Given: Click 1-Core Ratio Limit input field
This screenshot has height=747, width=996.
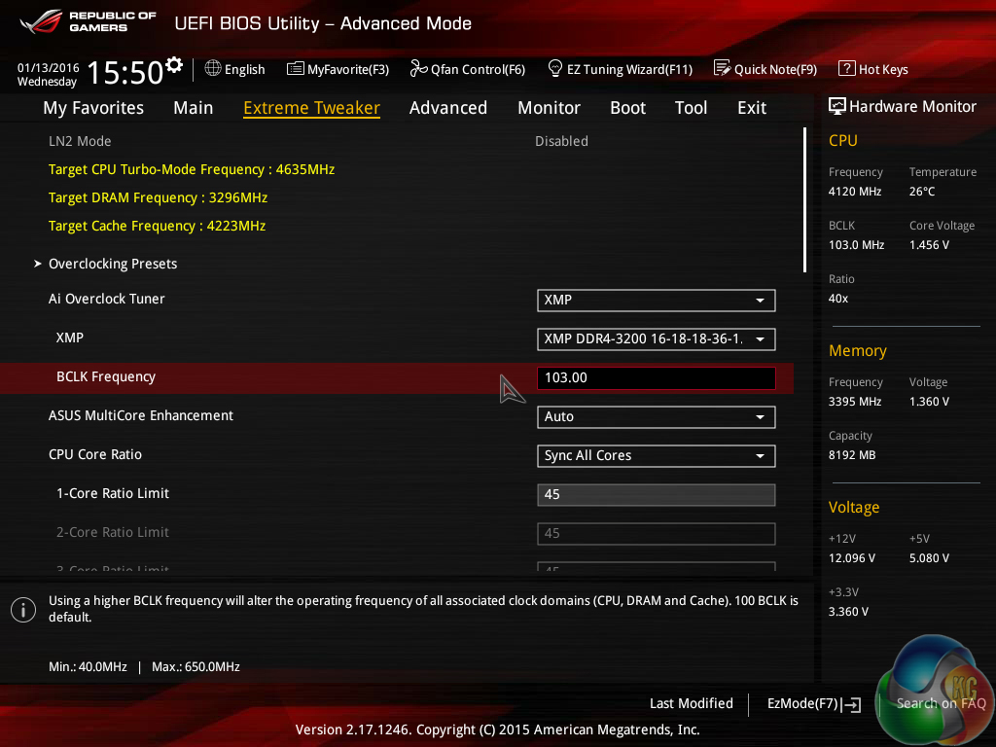Looking at the screenshot, I should [657, 495].
